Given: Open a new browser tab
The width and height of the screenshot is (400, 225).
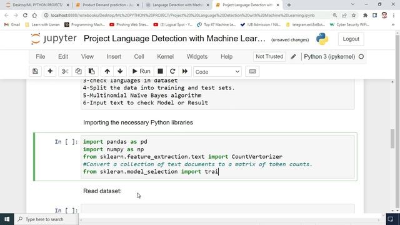Looking at the screenshot, I should (x=289, y=5).
